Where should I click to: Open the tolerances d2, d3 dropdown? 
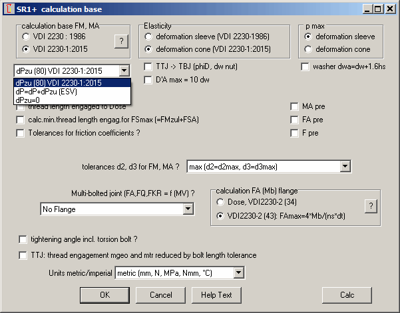[x=343, y=166]
